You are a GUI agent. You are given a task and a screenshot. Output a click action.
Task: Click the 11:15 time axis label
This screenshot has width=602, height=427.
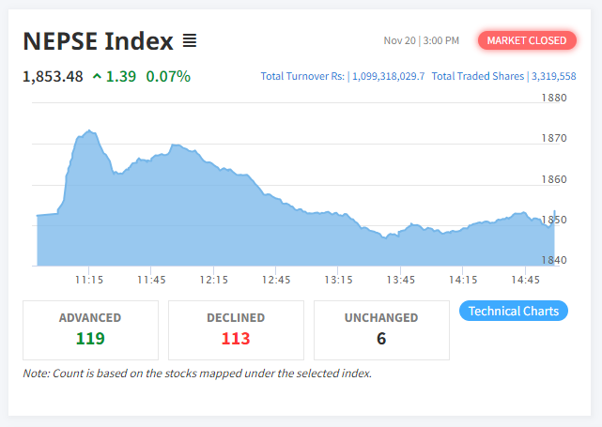tap(89, 280)
